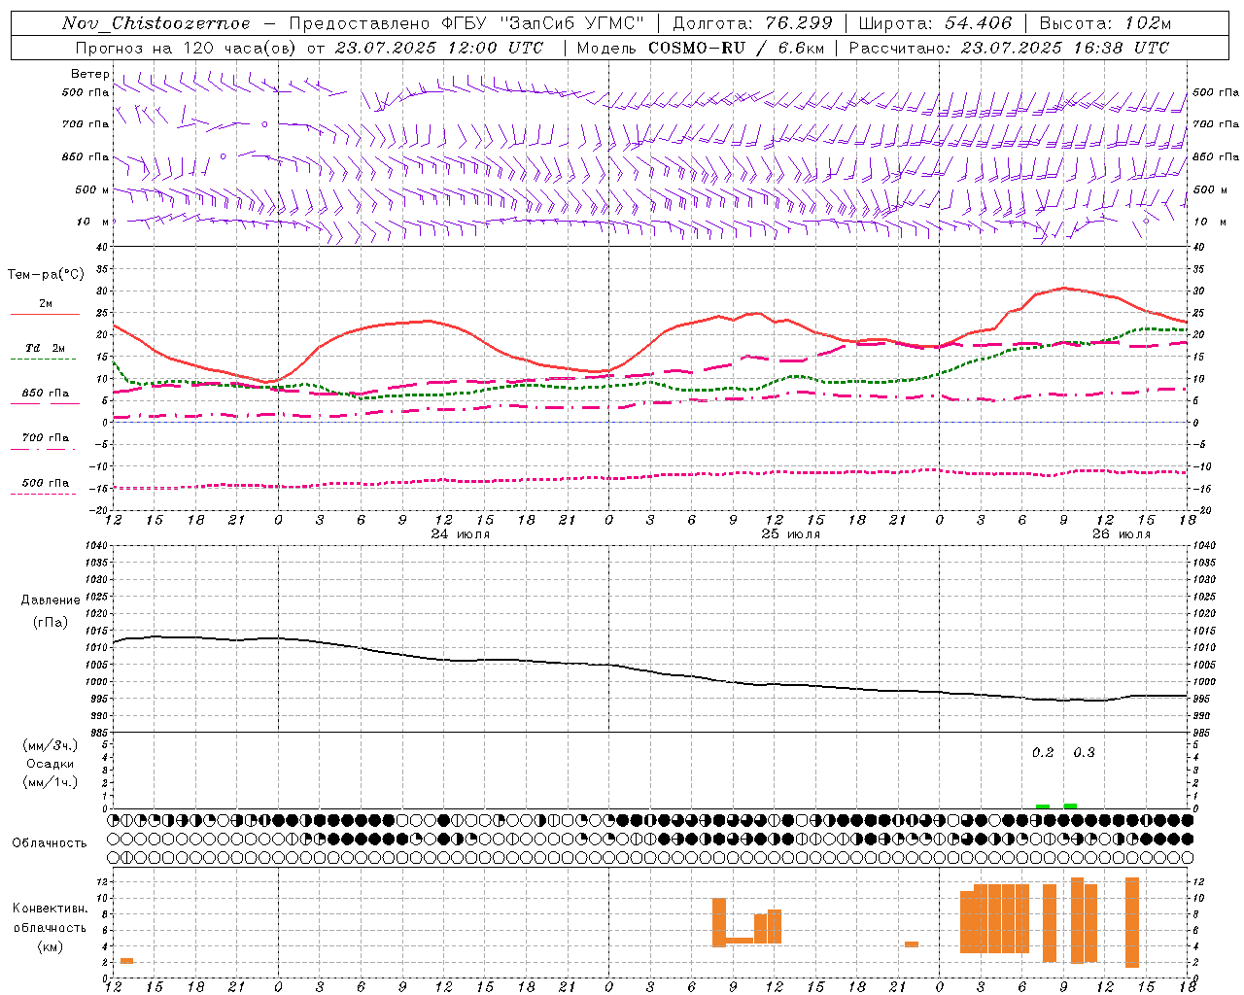Click the 'Высота: 102м' header field

point(1105,23)
